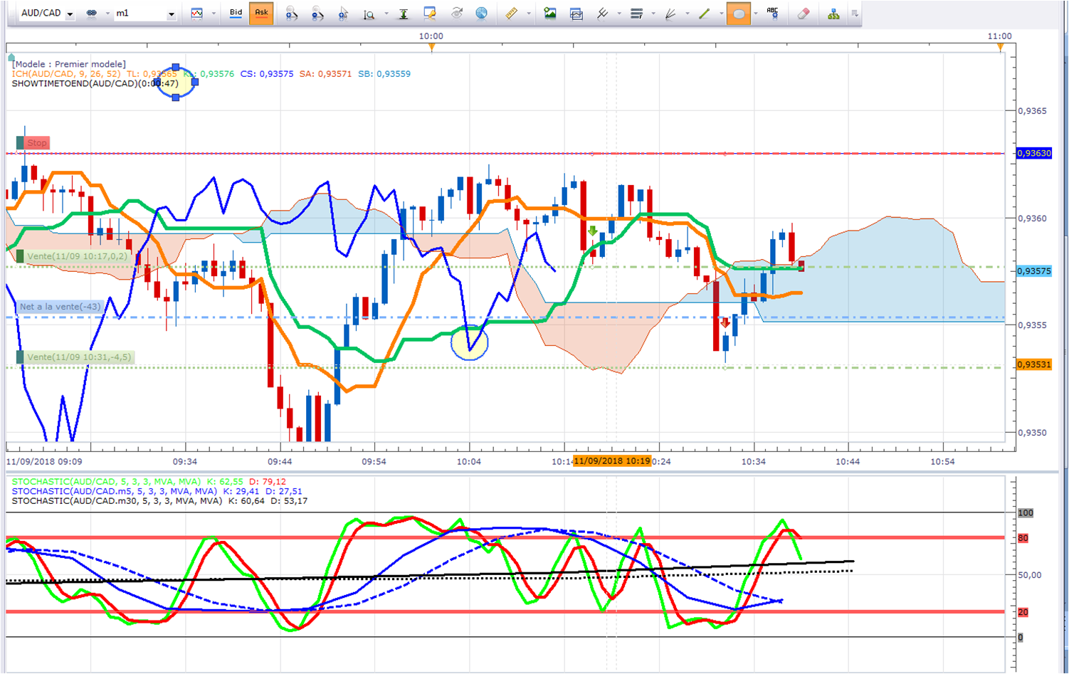Click the blue radar globe icon

482,14
